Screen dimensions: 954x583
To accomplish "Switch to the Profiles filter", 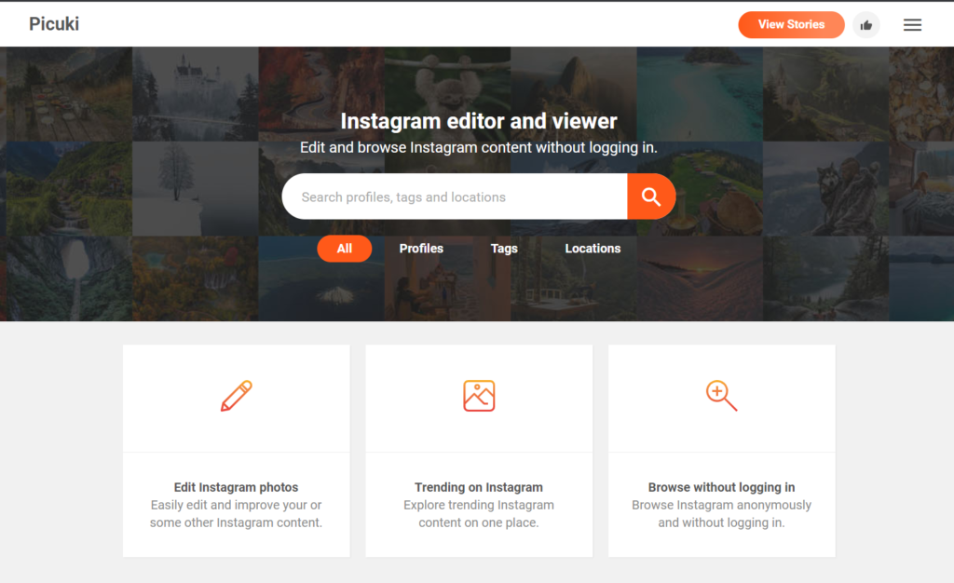I will (421, 249).
